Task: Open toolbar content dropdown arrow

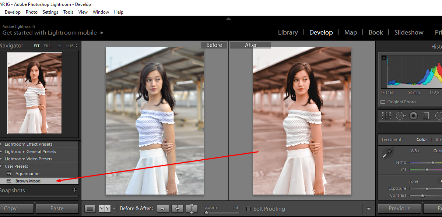Action: point(369,209)
